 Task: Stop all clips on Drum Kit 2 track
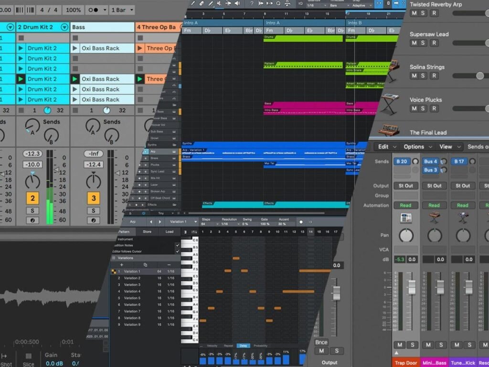tap(21, 110)
